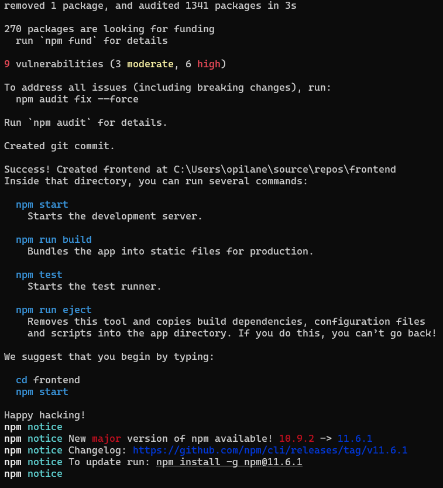The height and width of the screenshot is (488, 443).
Task: Click the Created git commit line
Action: 60,146
